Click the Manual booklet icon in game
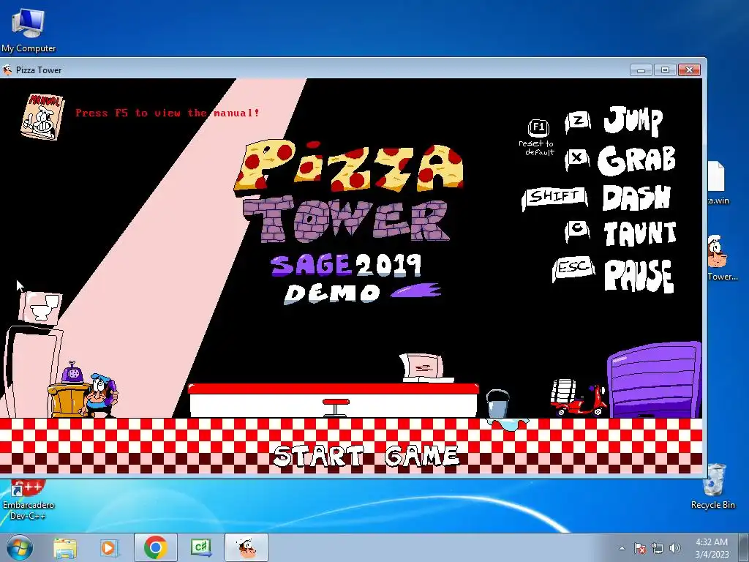Image resolution: width=749 pixels, height=562 pixels. pos(42,116)
